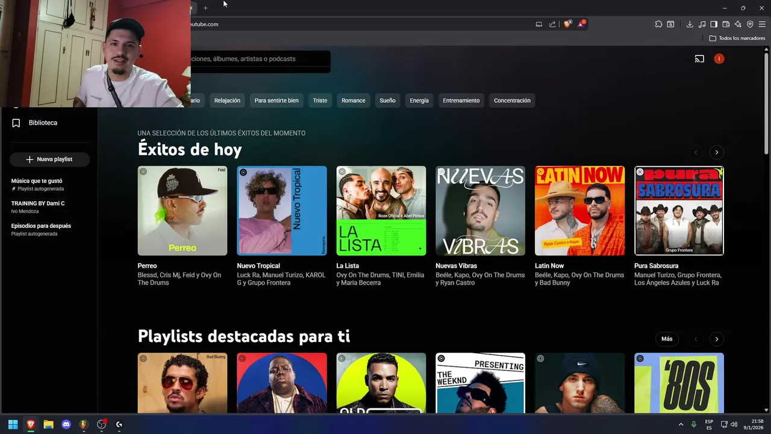The image size is (771, 434).
Task: Open OBS Studio from the taskbar
Action: pos(101,424)
